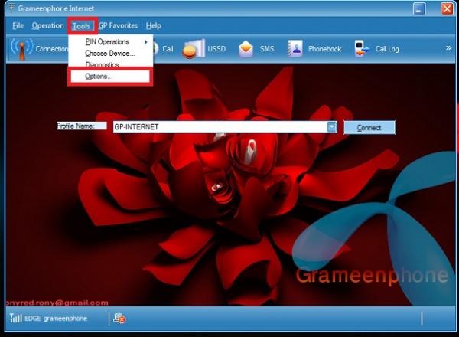This screenshot has width=459, height=337.
Task: Open the GP Favorites menu
Action: [x=118, y=26]
